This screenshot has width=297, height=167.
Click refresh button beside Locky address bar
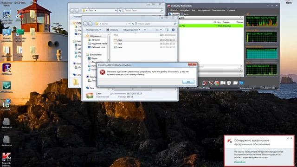[133, 24]
